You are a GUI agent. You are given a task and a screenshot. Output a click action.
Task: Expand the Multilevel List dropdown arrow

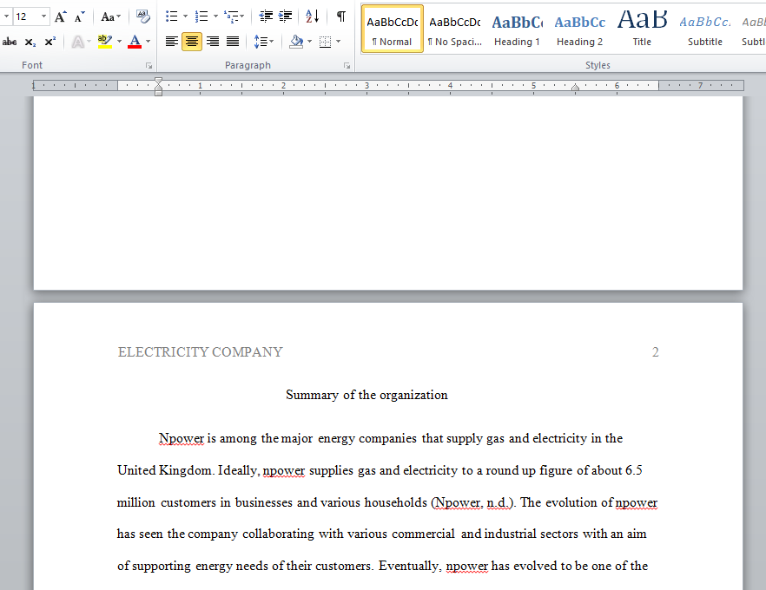tap(242, 17)
